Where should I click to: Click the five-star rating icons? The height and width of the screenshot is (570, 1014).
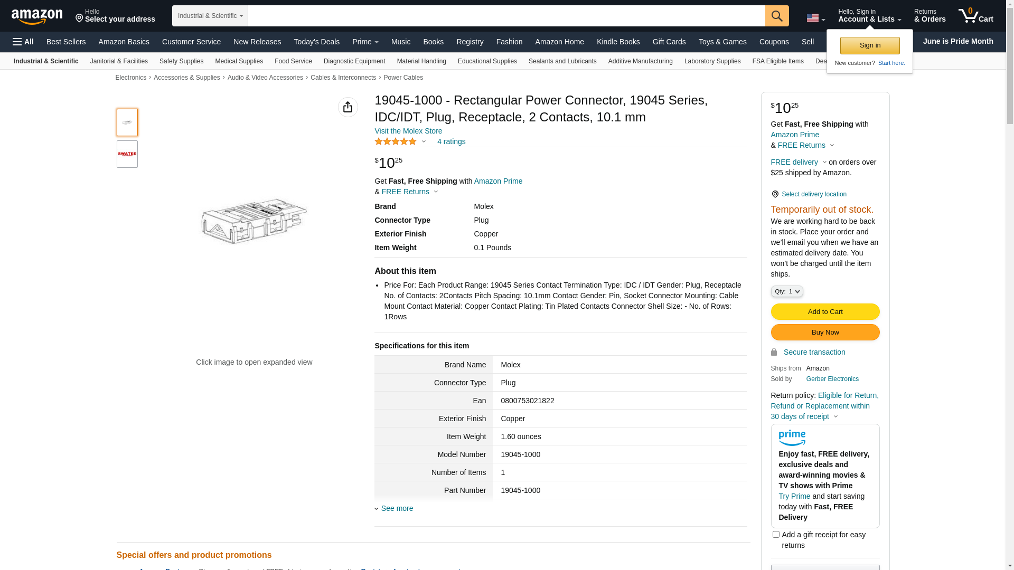(x=396, y=141)
